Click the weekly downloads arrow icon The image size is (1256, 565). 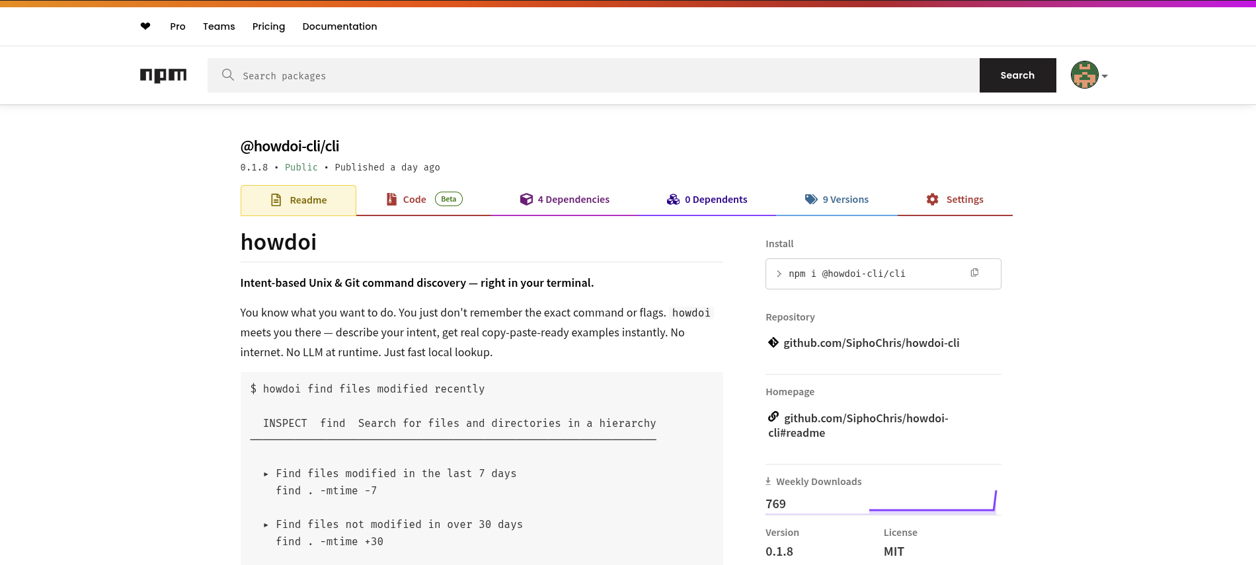[x=768, y=481]
